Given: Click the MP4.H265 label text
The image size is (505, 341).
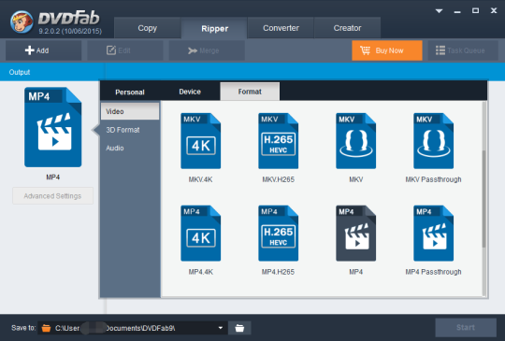Looking at the screenshot, I should 278,272.
